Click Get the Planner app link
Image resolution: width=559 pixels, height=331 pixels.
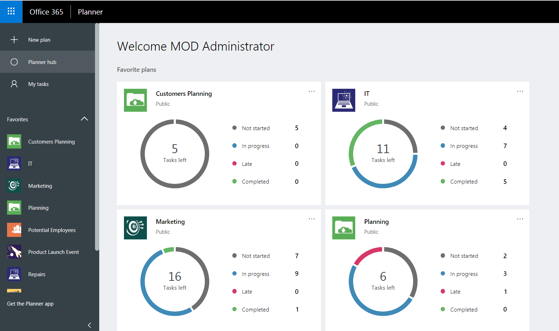click(x=30, y=304)
